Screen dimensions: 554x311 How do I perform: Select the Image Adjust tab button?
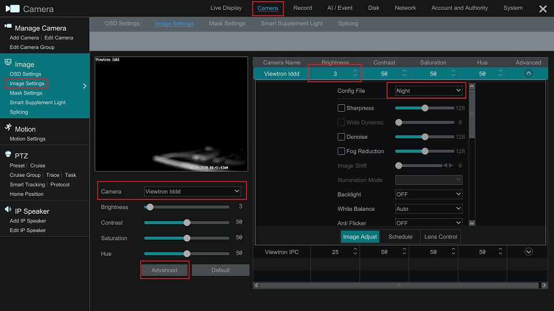[x=360, y=237]
